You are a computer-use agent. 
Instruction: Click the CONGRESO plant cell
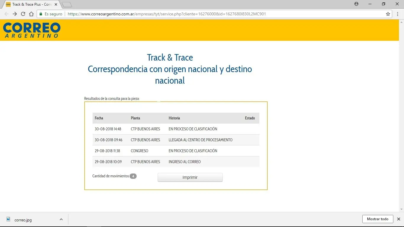pos(140,151)
